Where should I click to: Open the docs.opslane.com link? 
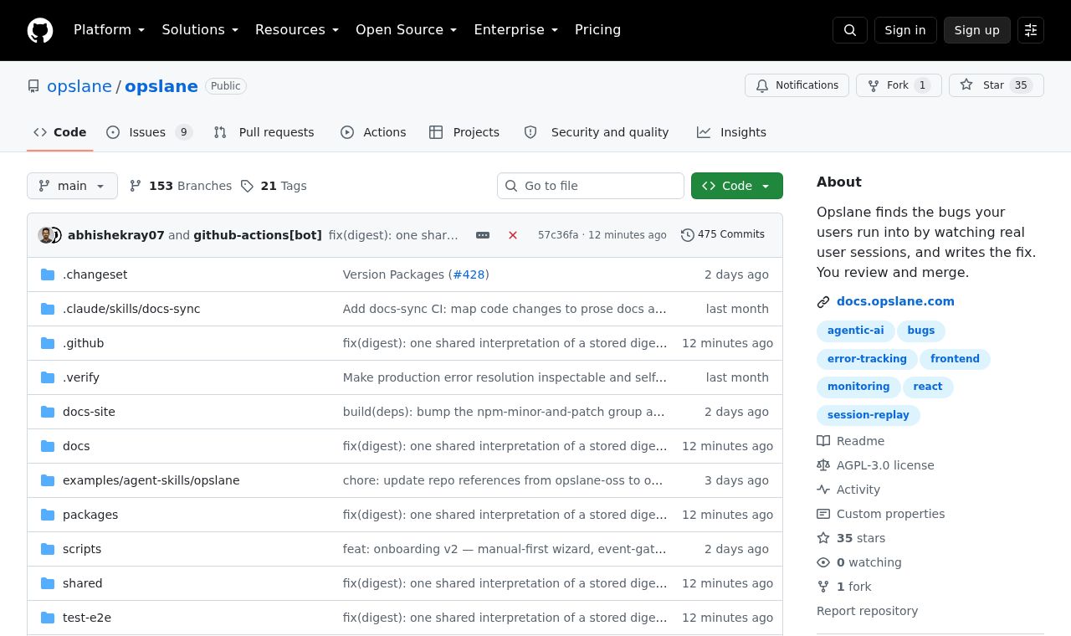895,302
